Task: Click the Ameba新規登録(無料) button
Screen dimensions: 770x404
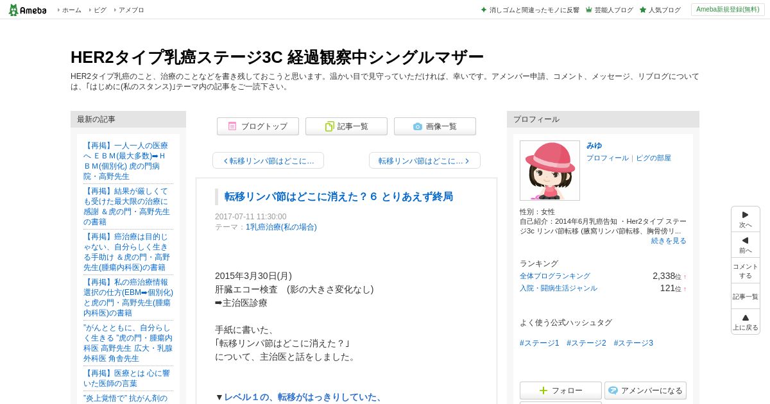Action: [x=728, y=10]
